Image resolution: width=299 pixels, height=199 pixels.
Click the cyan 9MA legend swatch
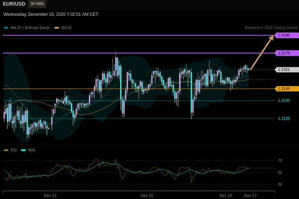pyautogui.click(x=23, y=150)
